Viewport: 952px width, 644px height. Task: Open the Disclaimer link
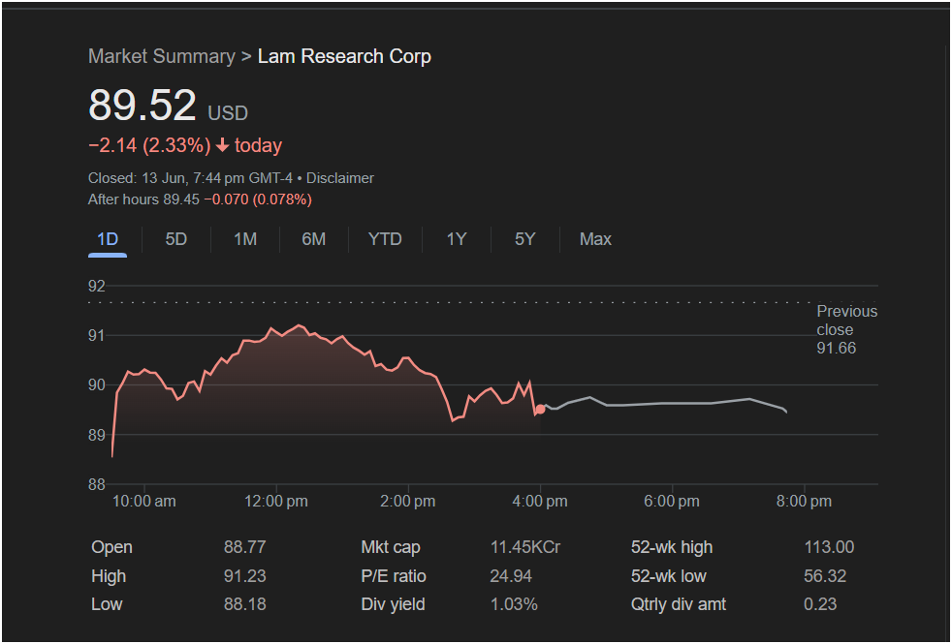[340, 178]
